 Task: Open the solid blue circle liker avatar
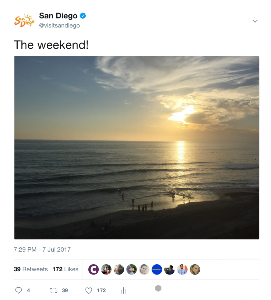[157, 270]
